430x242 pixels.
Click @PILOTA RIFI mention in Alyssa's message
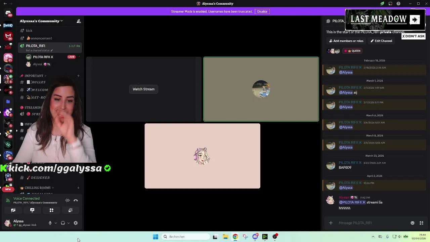(352, 202)
